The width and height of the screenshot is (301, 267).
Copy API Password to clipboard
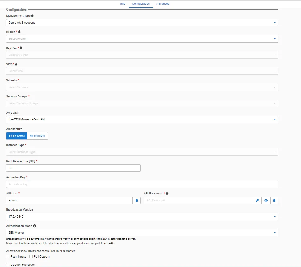pyautogui.click(x=274, y=200)
